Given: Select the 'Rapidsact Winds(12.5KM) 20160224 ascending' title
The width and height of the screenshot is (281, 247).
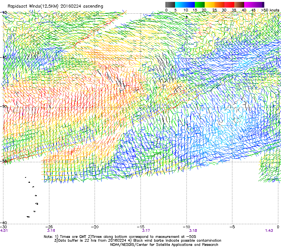Looking at the screenshot, I should point(55,6).
